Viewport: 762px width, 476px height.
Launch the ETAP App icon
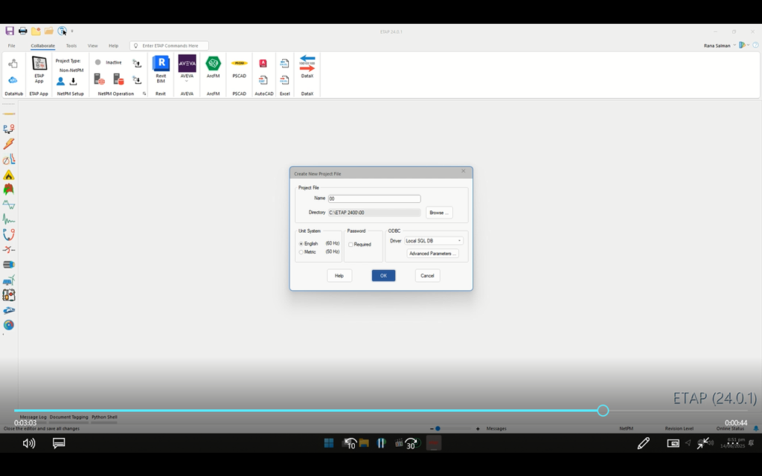pyautogui.click(x=39, y=64)
